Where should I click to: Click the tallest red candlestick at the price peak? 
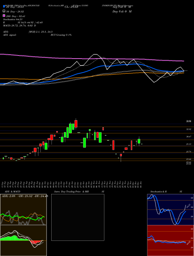click(x=76, y=124)
